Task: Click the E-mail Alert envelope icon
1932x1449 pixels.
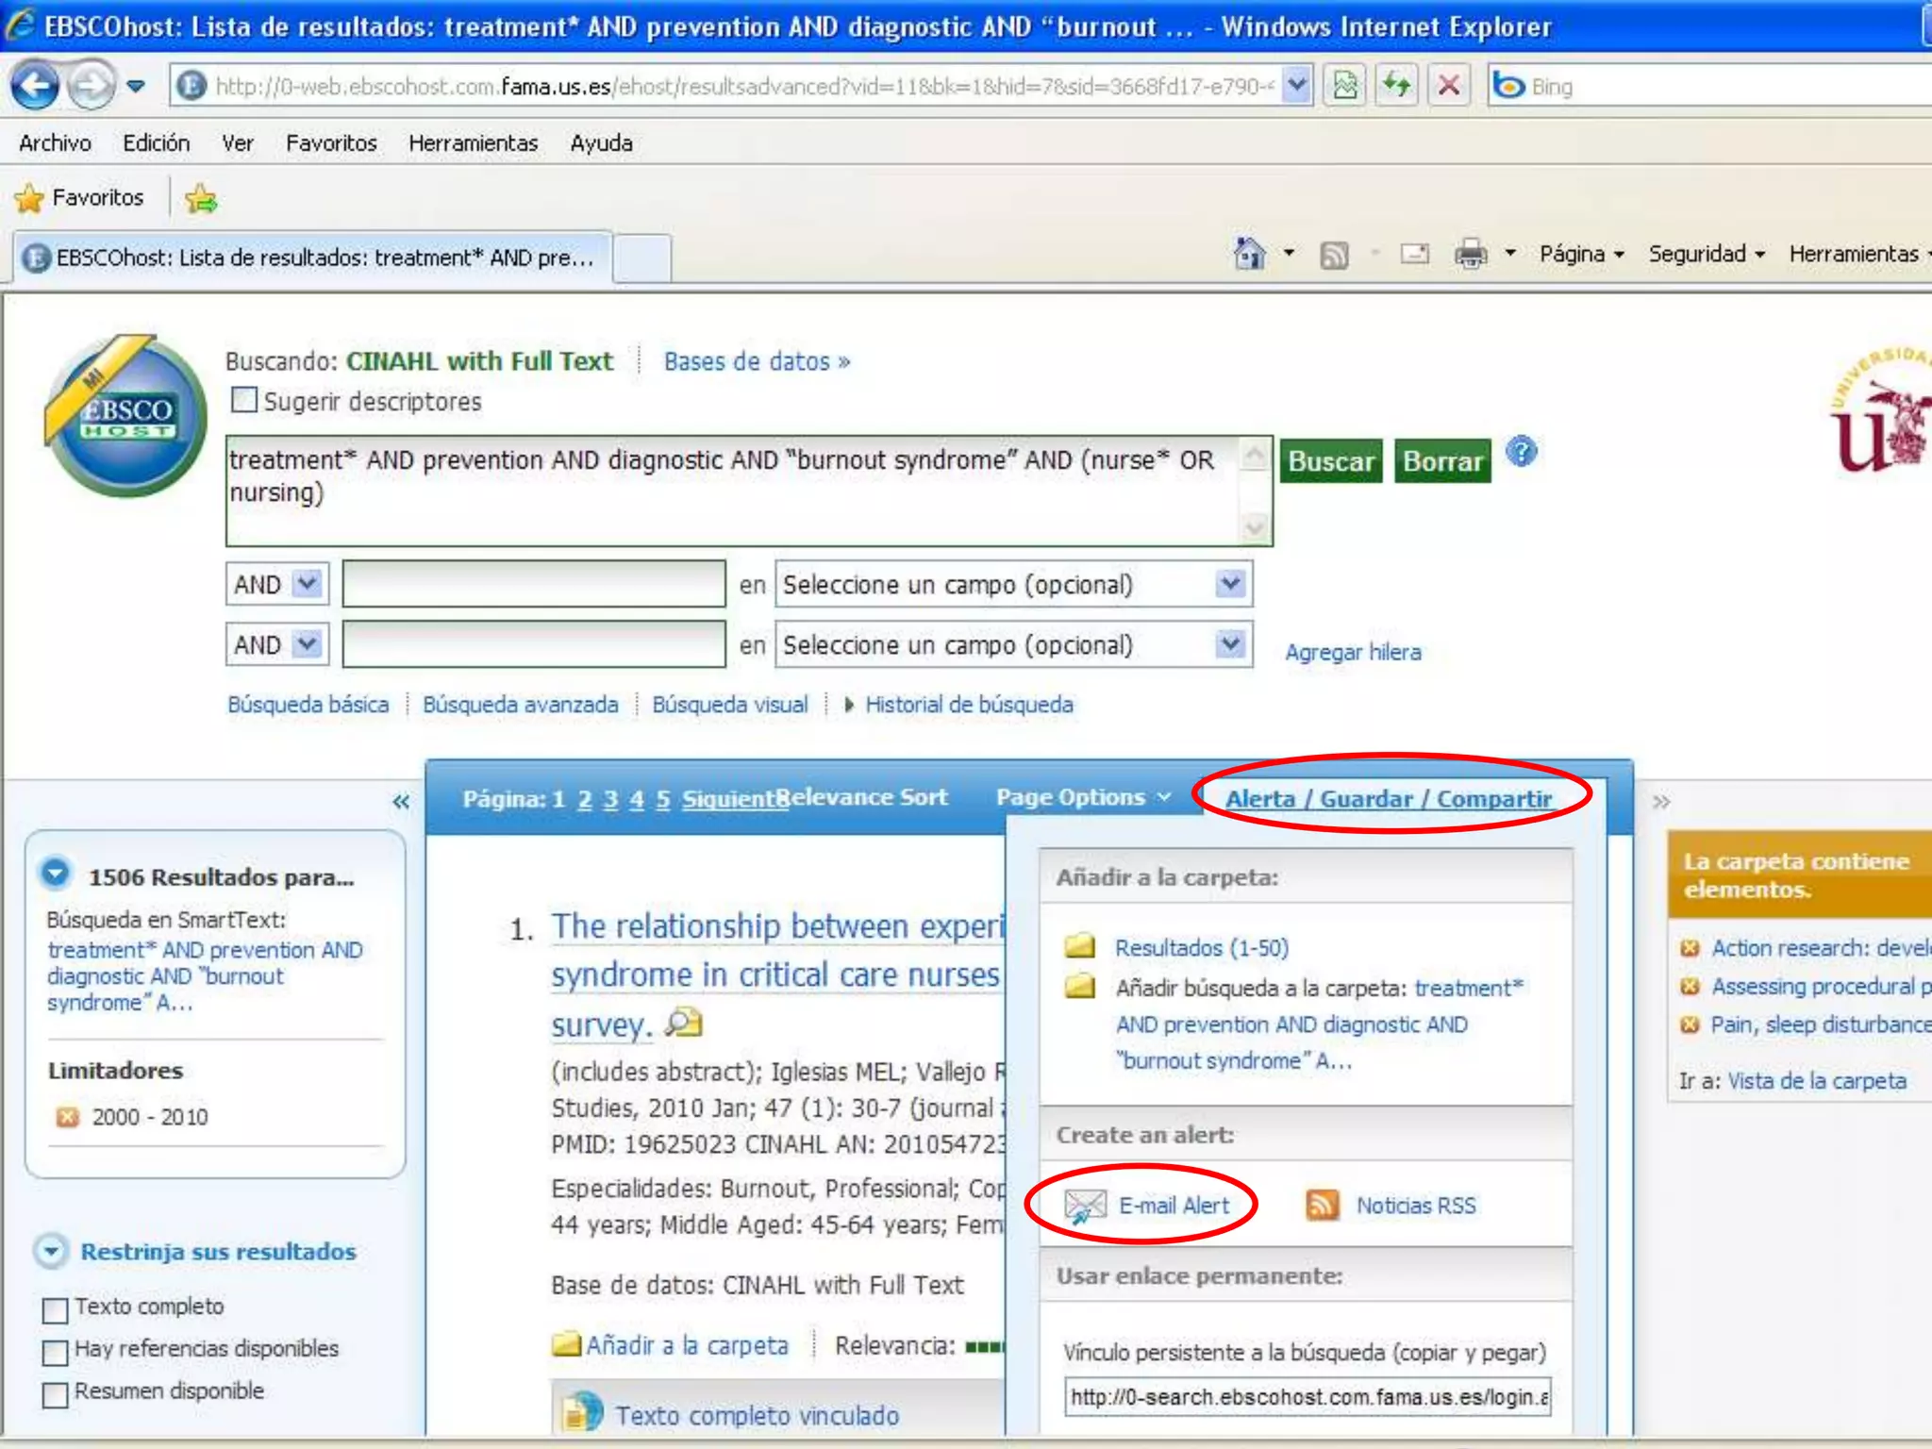Action: pyautogui.click(x=1085, y=1205)
